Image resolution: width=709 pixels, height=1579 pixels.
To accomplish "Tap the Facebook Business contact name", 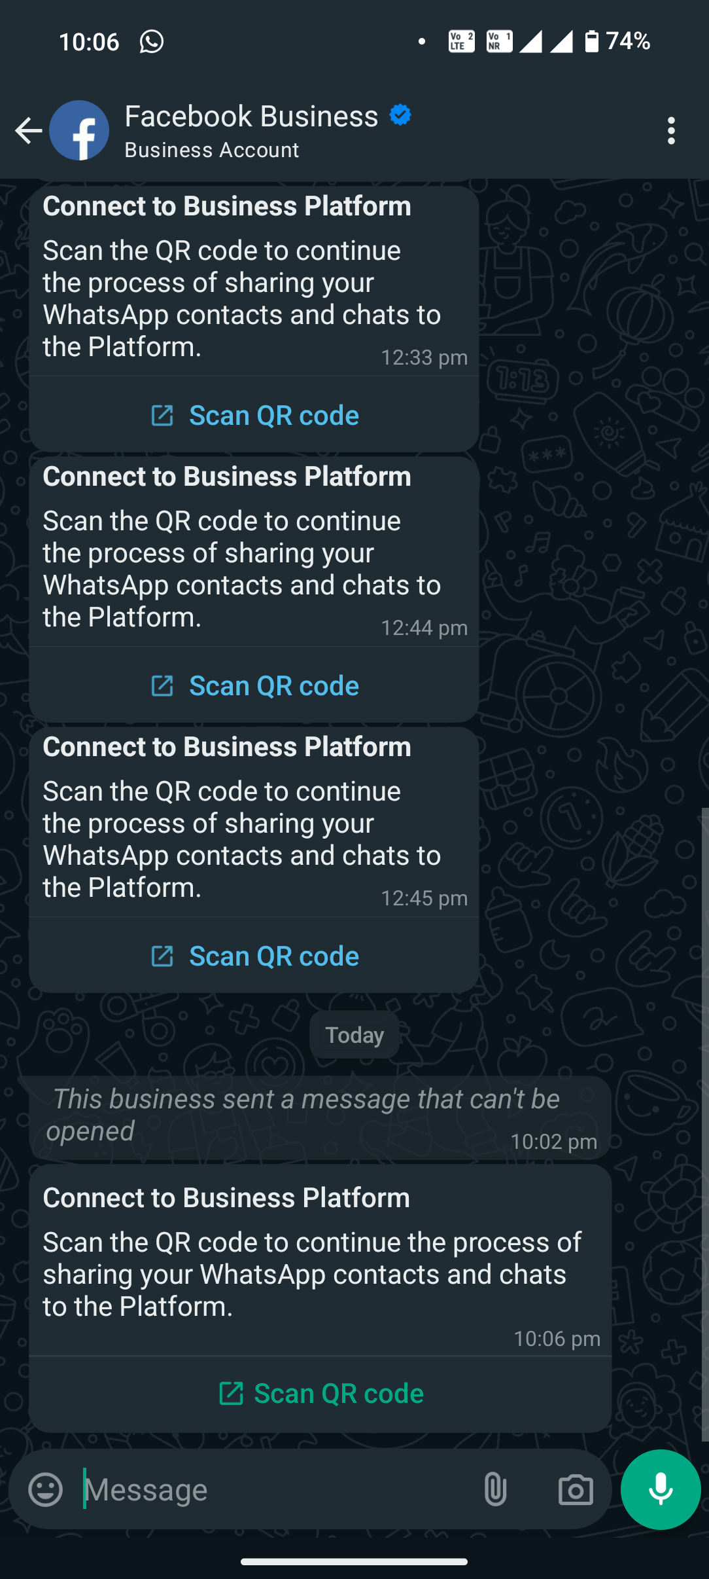I will [x=251, y=117].
